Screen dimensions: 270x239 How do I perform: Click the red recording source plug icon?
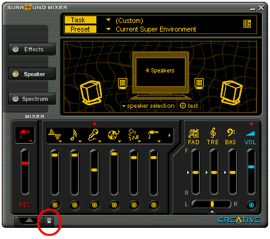25,135
